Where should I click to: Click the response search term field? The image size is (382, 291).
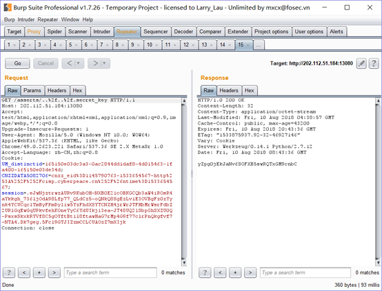click(x=305, y=272)
